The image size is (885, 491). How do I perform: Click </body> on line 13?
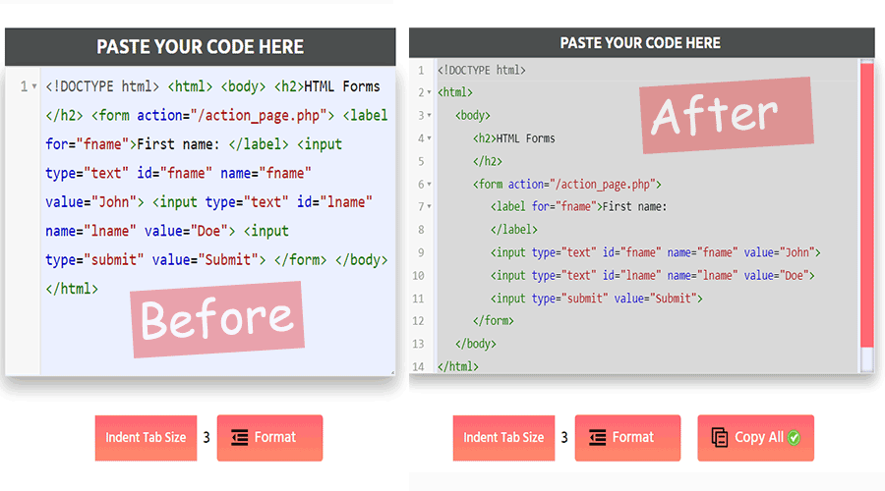(476, 345)
